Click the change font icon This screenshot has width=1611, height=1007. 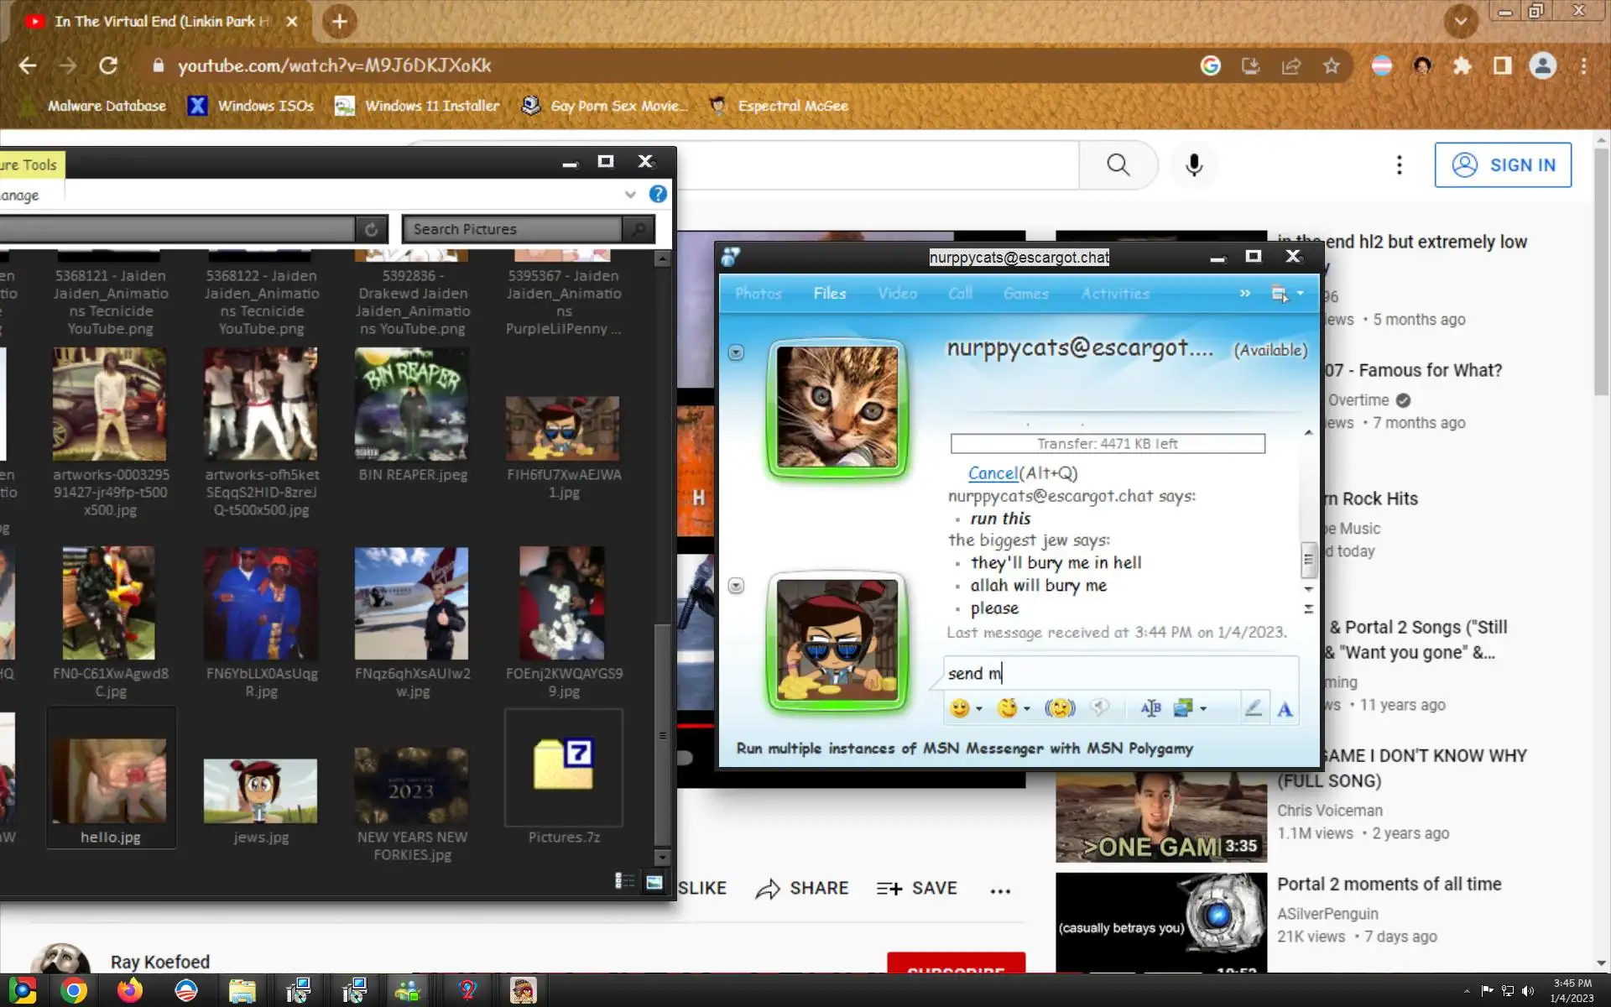(x=1150, y=708)
